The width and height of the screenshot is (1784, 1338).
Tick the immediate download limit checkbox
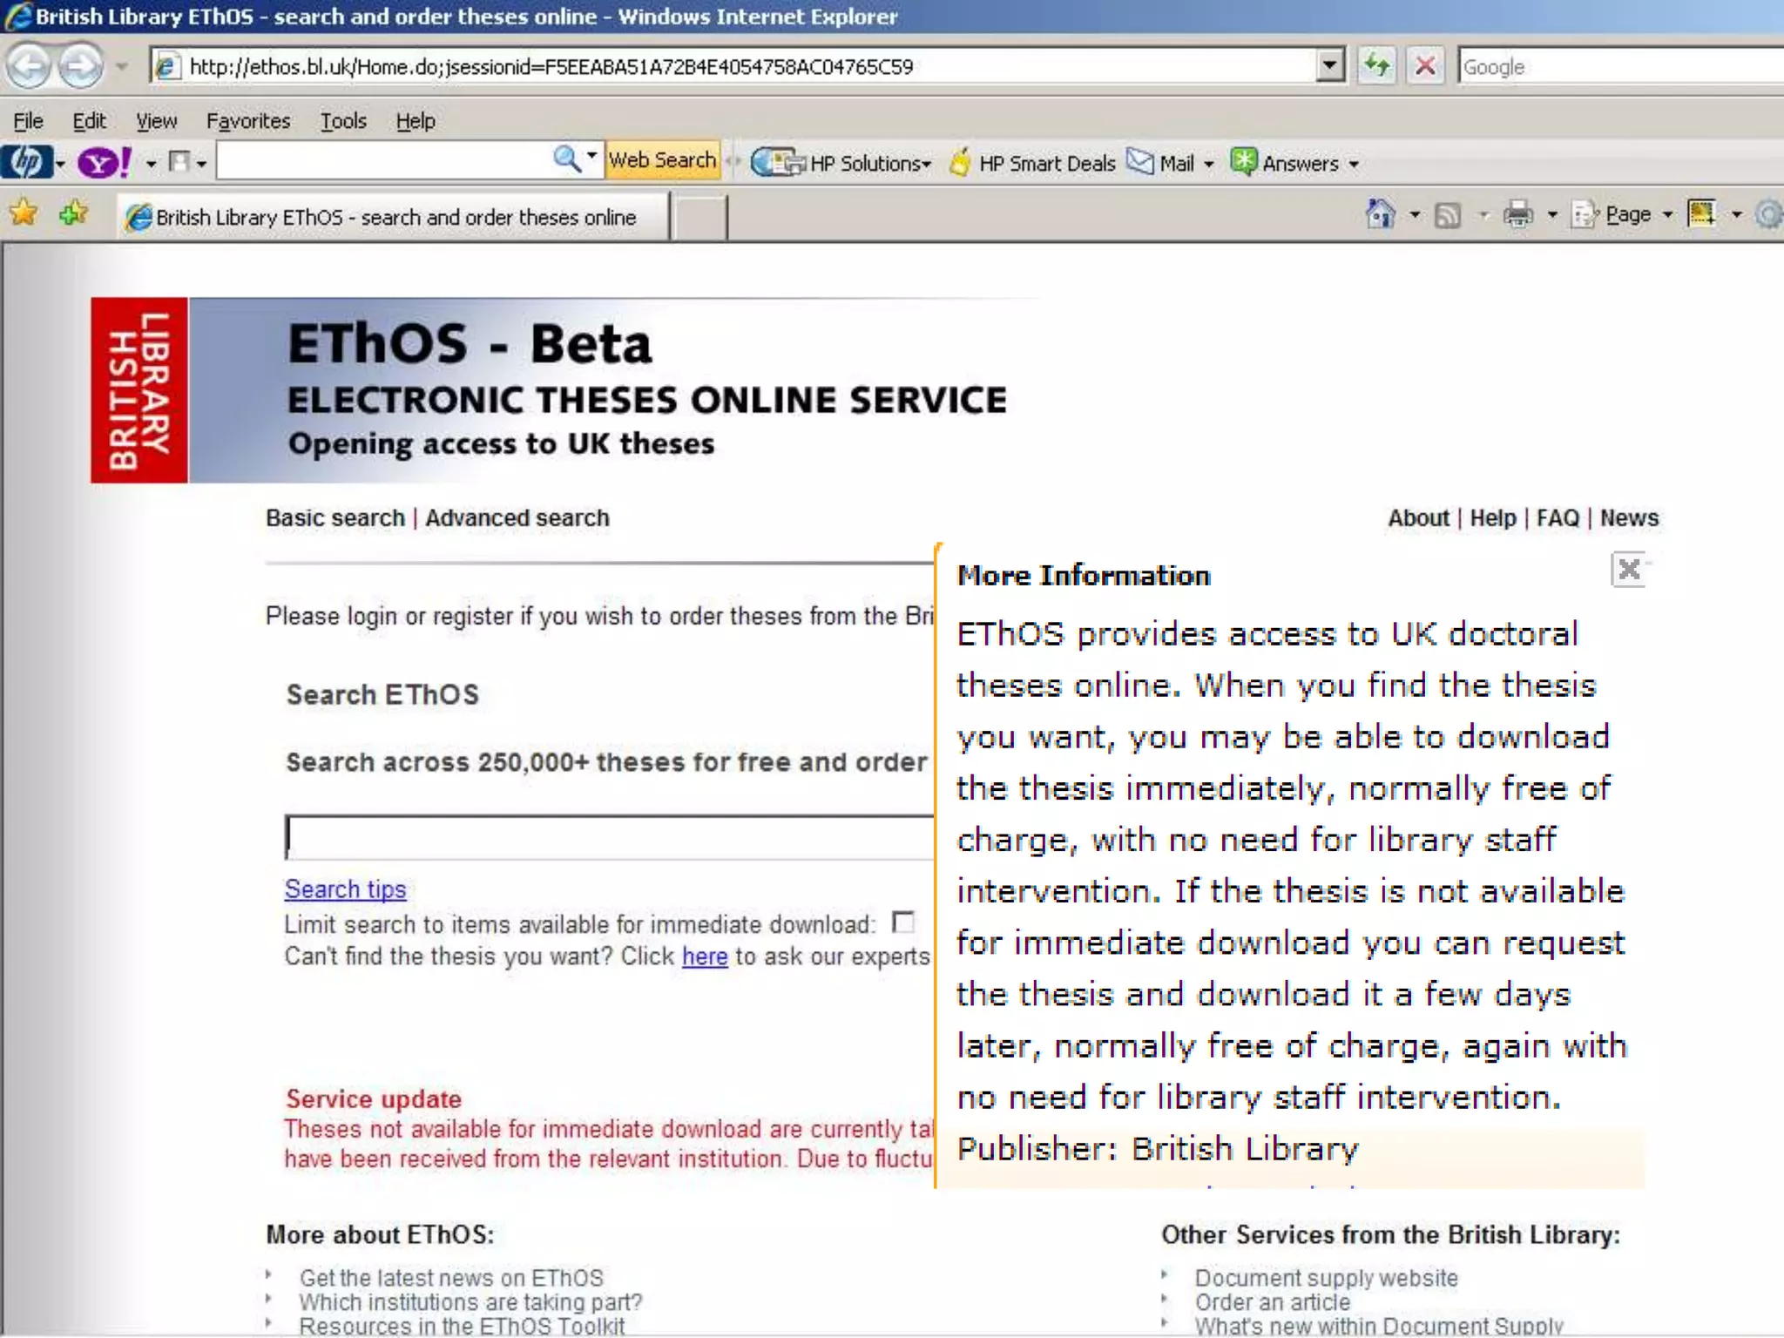pyautogui.click(x=904, y=922)
